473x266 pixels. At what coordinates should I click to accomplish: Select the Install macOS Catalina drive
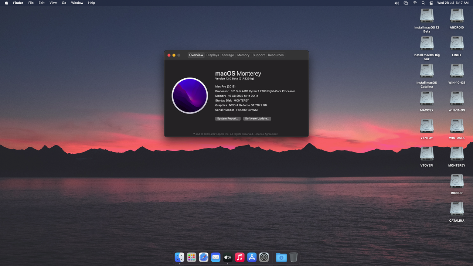coord(427,71)
